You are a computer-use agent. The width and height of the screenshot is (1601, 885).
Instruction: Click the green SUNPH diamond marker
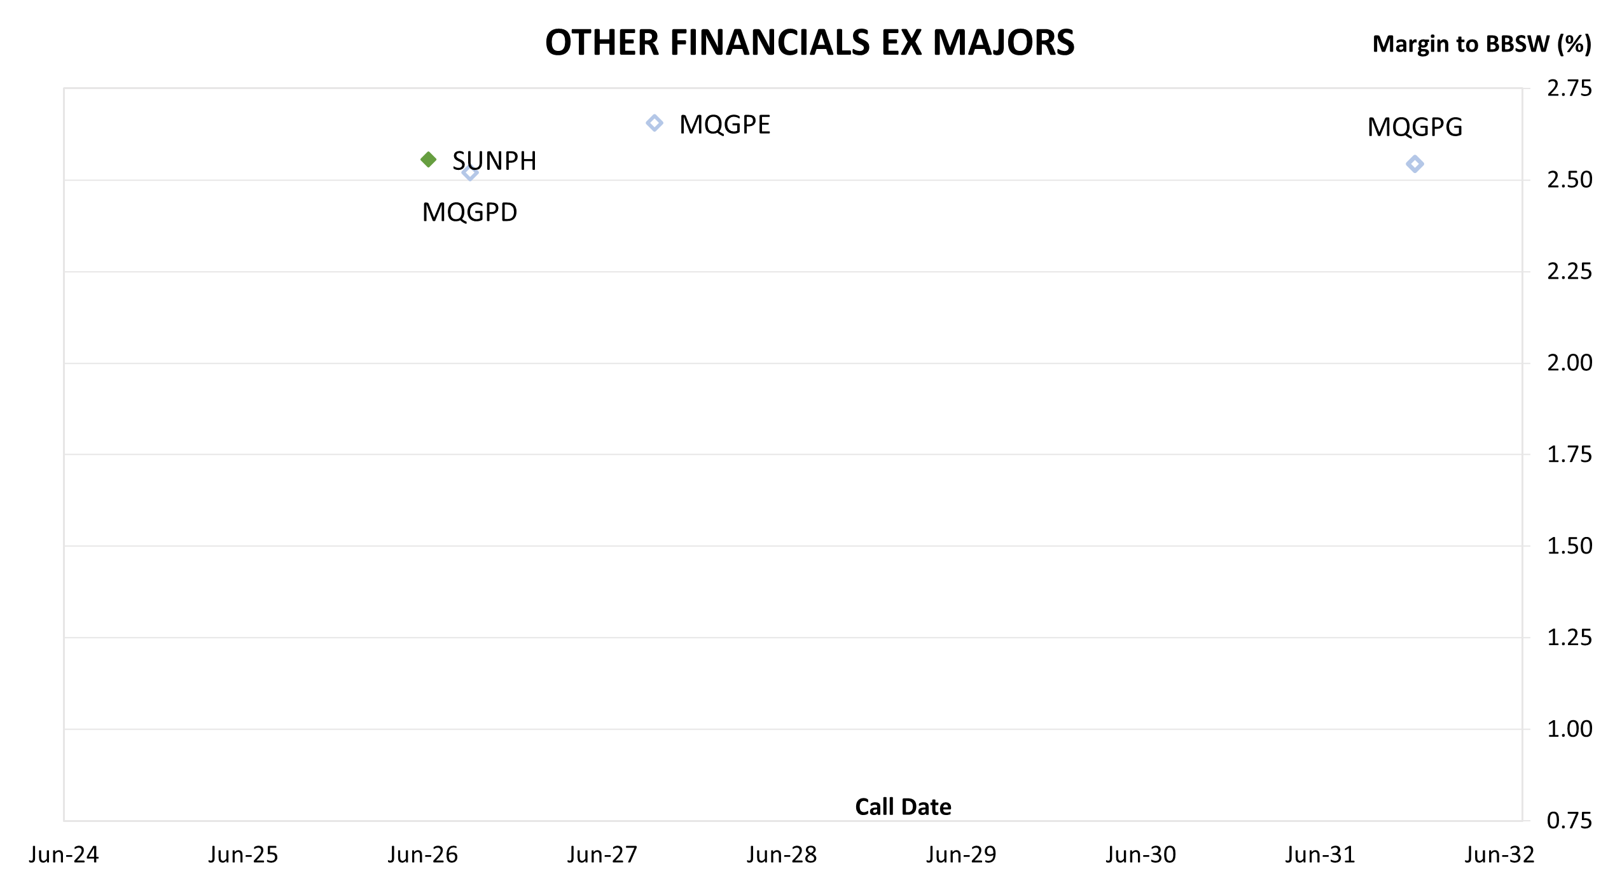click(429, 160)
